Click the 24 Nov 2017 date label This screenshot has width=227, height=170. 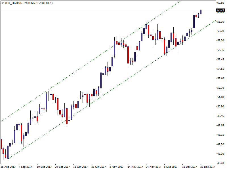click(153, 167)
